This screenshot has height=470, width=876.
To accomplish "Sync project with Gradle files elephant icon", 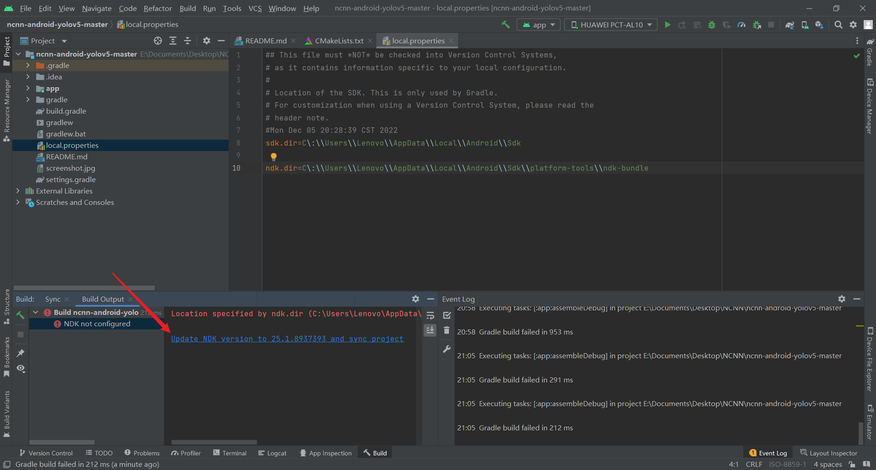I will pos(790,24).
